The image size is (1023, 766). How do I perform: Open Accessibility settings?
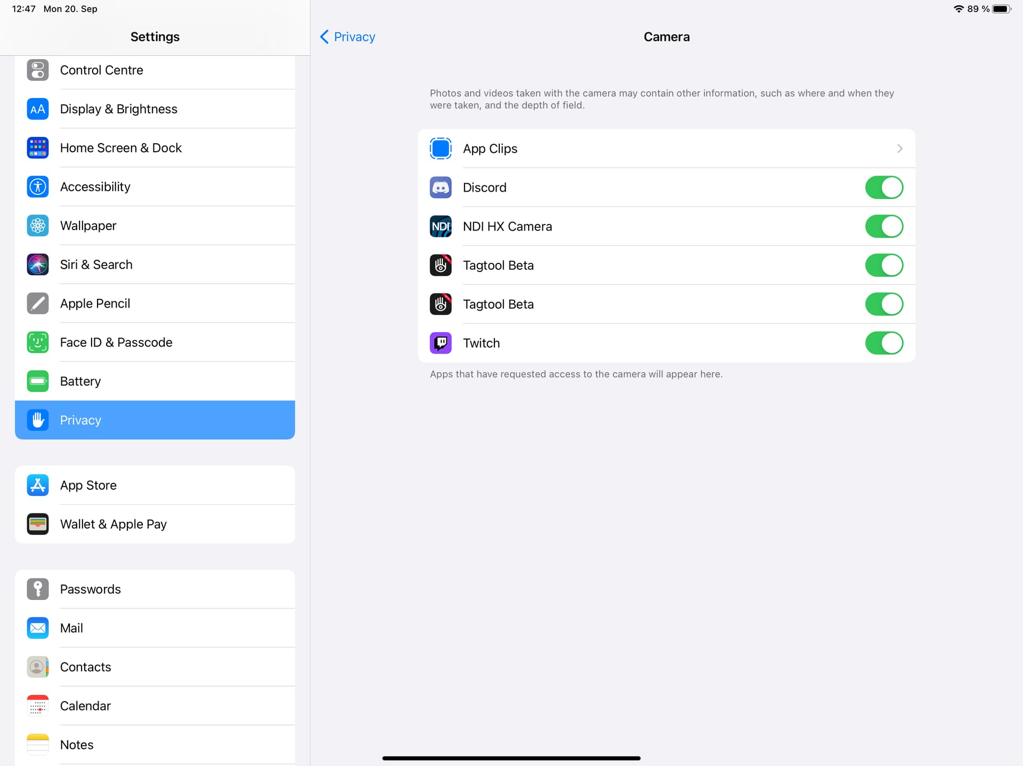tap(95, 187)
